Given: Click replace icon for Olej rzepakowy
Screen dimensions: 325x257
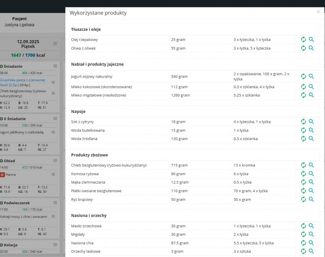Looking at the screenshot, I should click(x=303, y=39).
